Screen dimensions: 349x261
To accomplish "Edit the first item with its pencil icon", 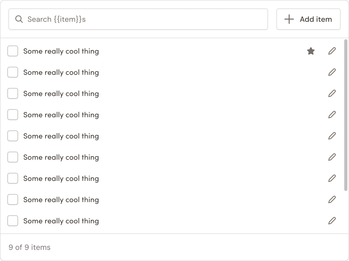I will (332, 51).
